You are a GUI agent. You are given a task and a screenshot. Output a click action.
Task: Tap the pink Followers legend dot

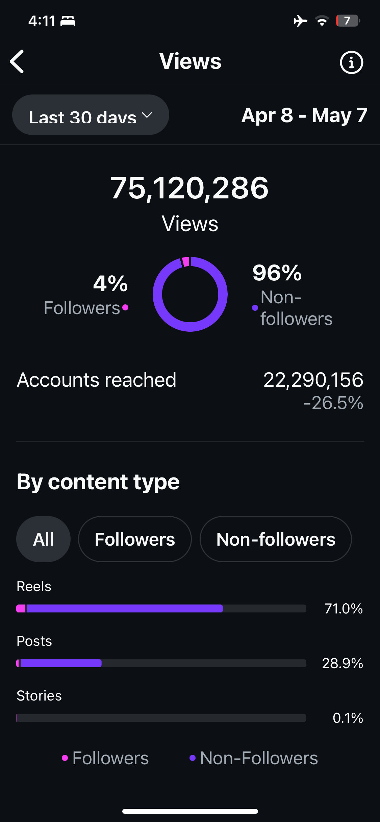125,307
